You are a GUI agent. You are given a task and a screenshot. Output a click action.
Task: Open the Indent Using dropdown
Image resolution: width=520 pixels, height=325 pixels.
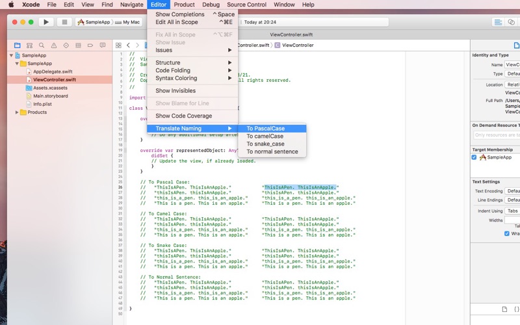(512, 211)
